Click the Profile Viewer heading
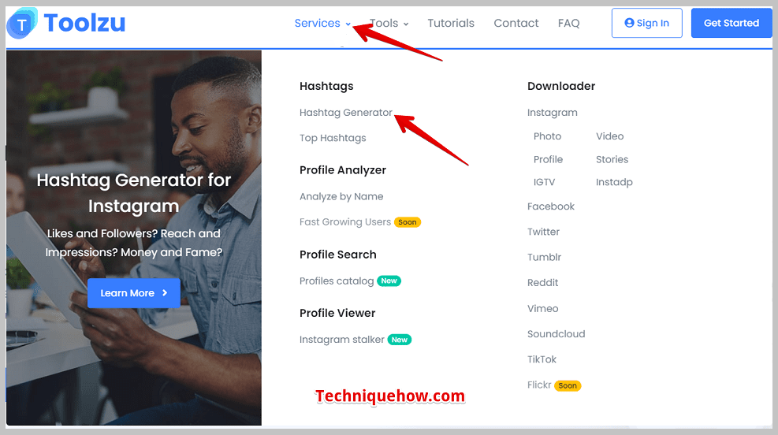 coord(337,313)
